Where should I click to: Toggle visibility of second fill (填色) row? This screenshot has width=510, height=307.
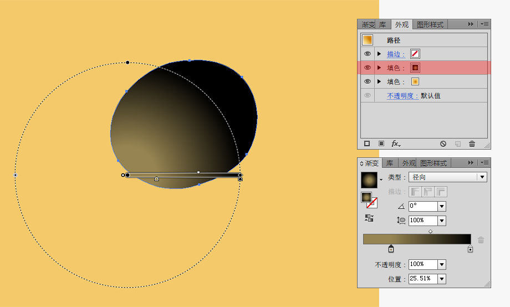(368, 81)
